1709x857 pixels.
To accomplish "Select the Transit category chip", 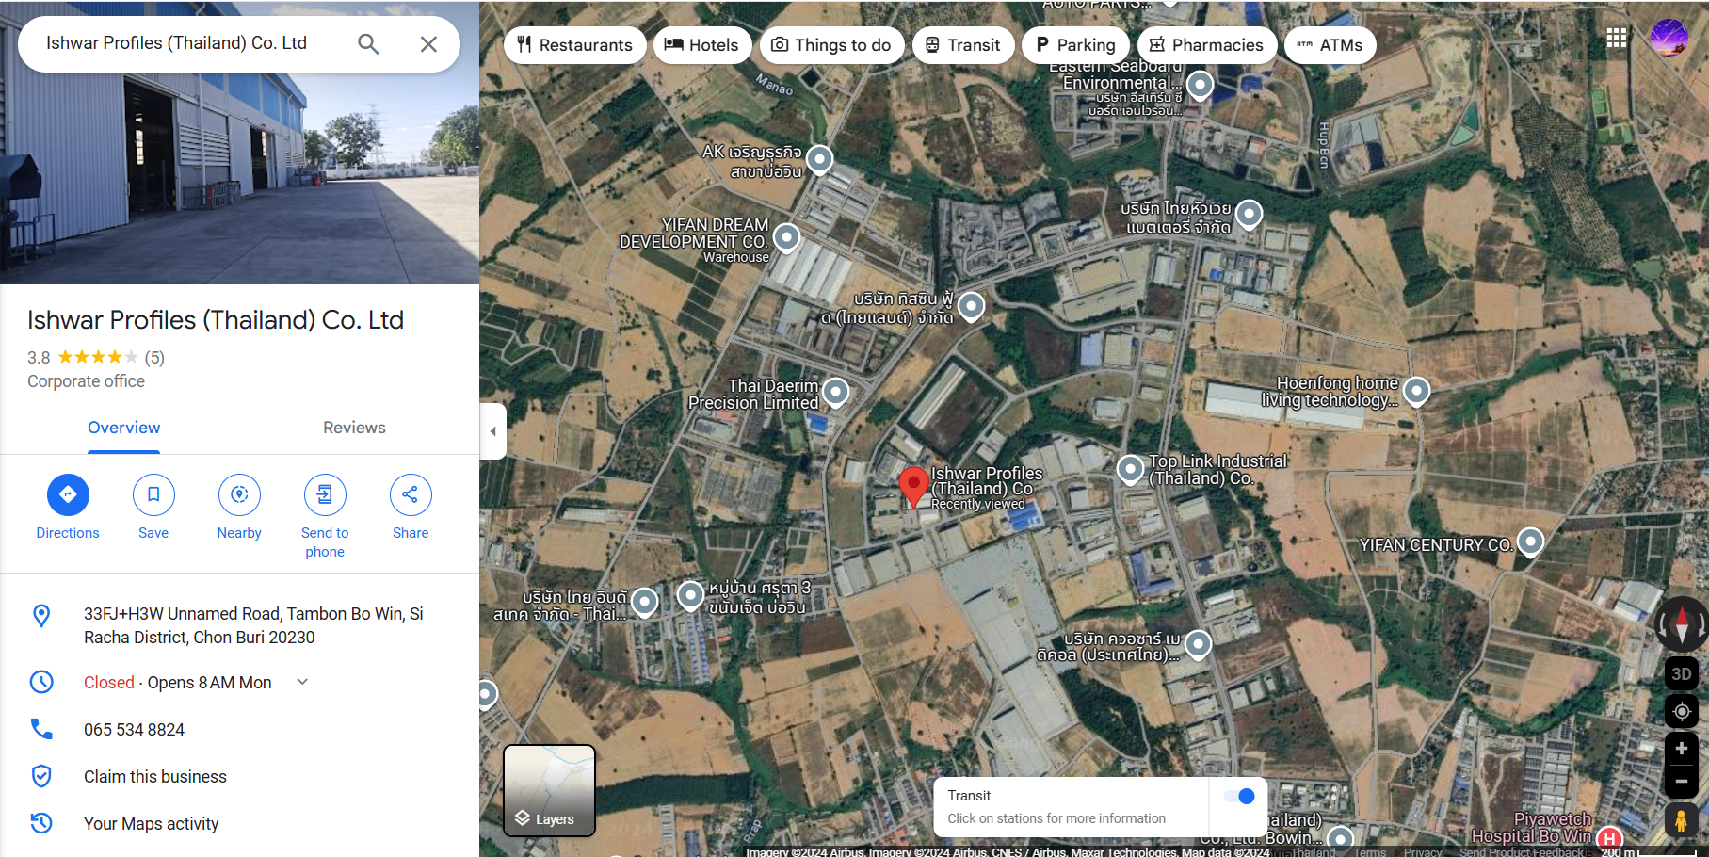I will (963, 45).
